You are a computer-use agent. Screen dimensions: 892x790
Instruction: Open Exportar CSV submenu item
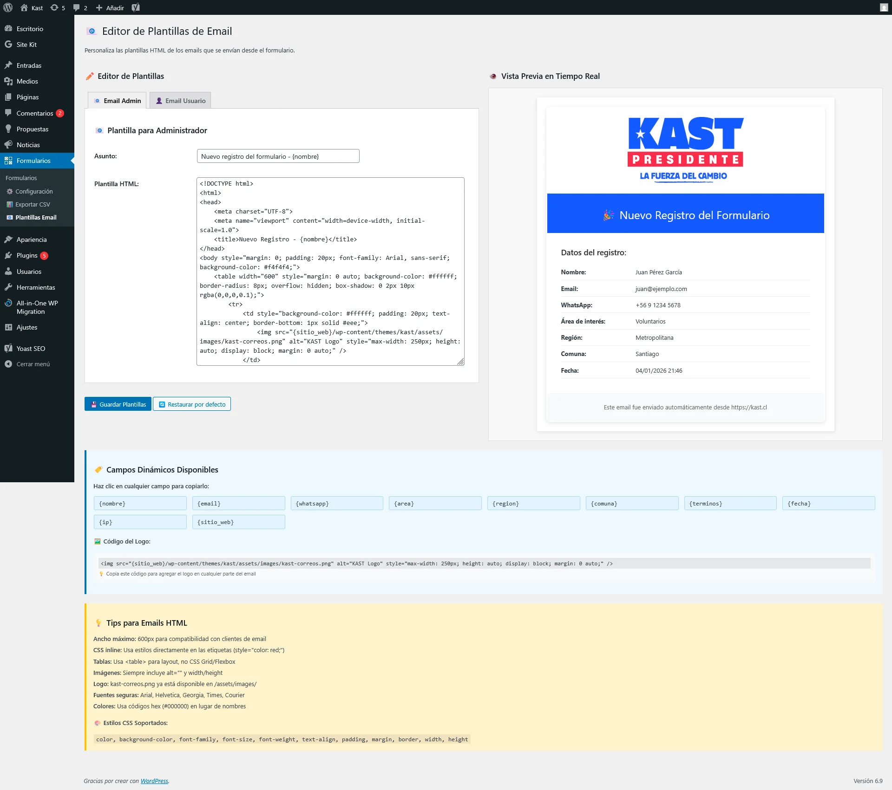(33, 204)
